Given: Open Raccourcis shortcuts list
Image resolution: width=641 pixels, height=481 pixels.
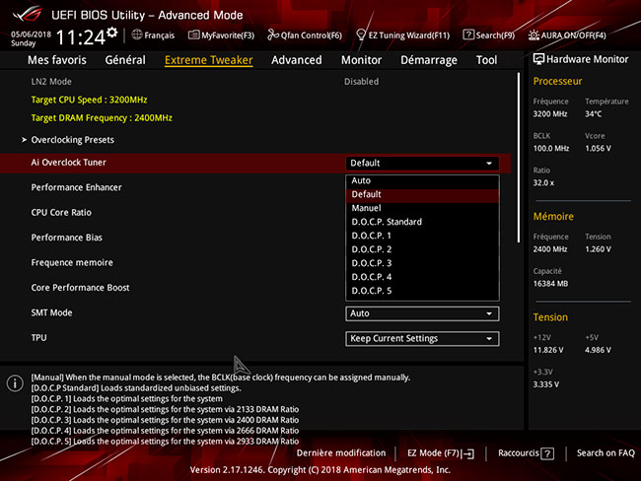Looking at the screenshot, I should coord(526,453).
